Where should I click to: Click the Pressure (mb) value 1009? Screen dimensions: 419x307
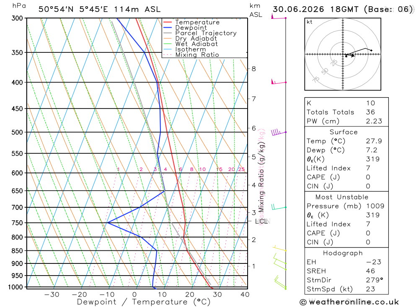click(375, 206)
